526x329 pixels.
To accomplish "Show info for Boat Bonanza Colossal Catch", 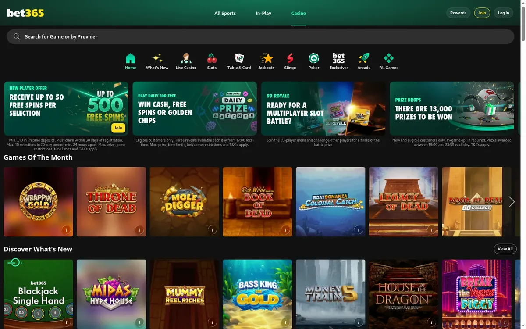I will click(x=359, y=229).
